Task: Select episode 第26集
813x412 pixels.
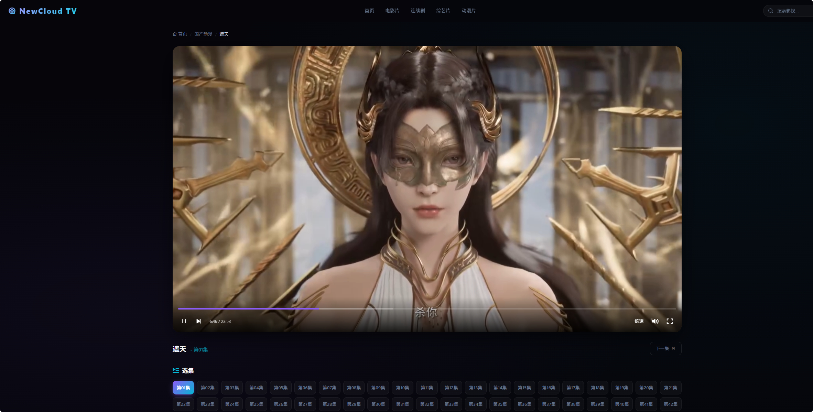Action: 281,404
